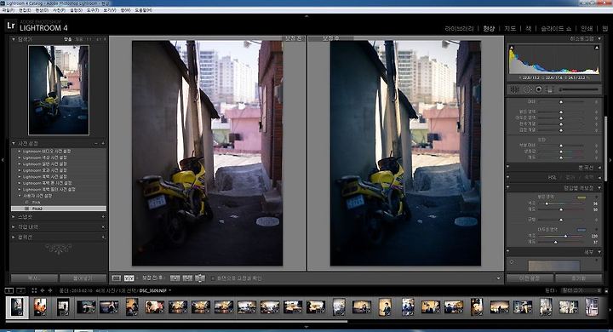Add a collection with plus icon
Viewport: 613px width, 332px height.
tap(103, 237)
